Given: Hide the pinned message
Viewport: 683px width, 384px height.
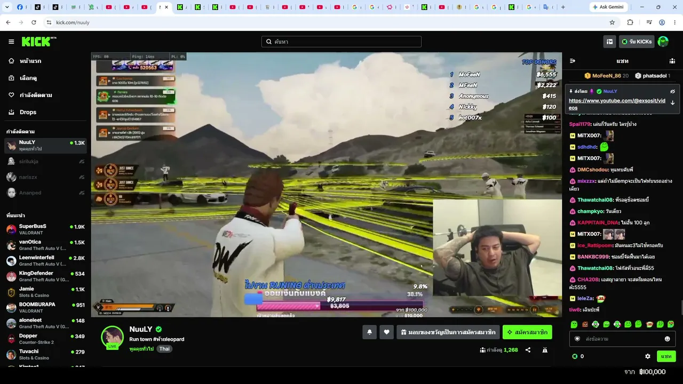Looking at the screenshot, I should 673,91.
